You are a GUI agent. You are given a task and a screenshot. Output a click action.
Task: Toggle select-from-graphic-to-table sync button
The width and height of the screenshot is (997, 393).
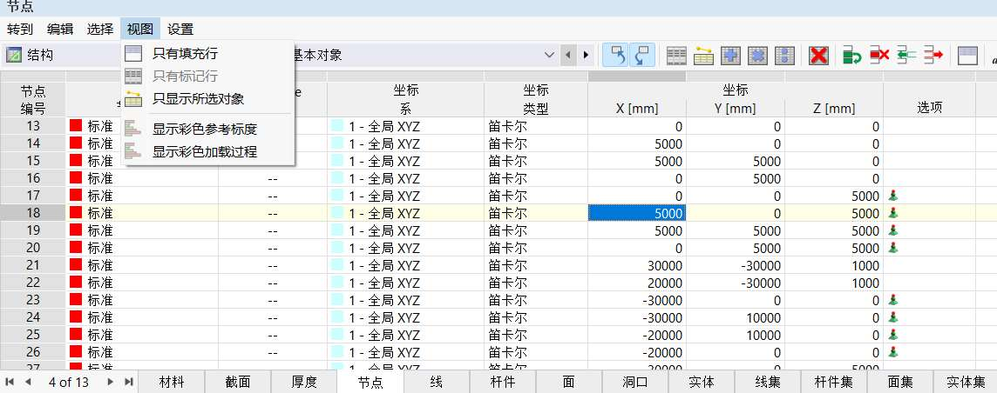click(641, 55)
